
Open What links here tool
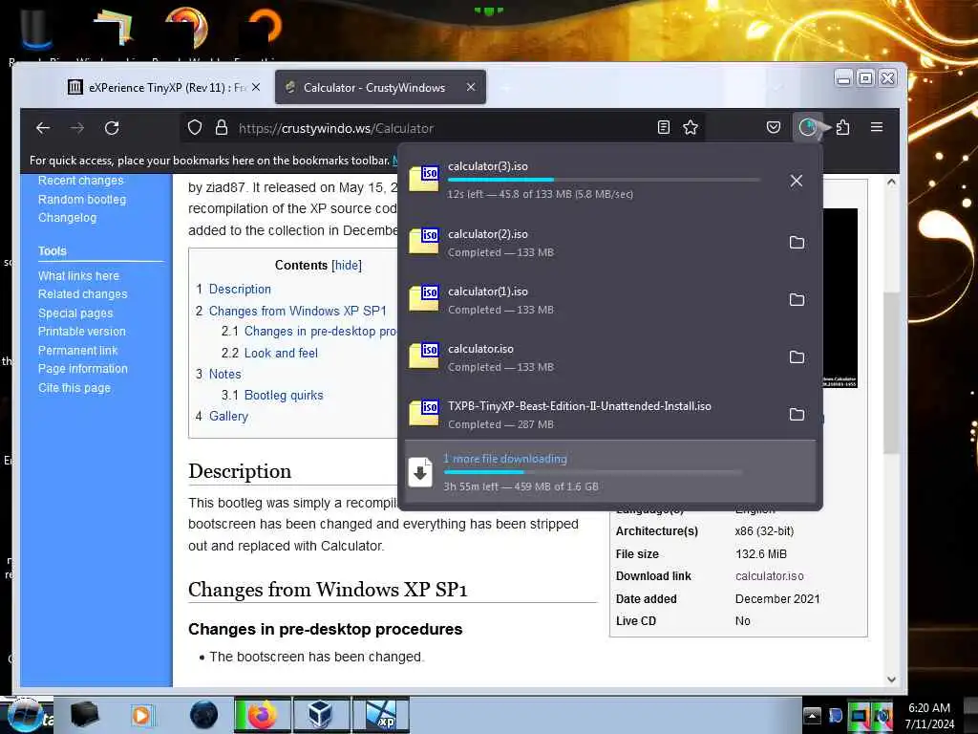pos(78,276)
